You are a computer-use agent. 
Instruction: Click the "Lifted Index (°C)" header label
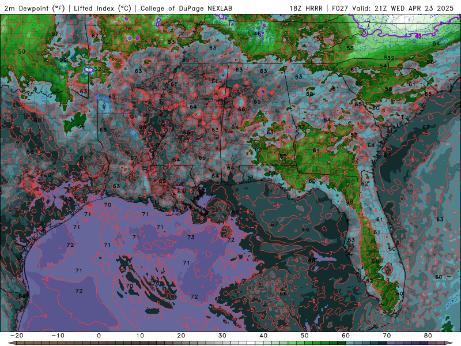point(103,8)
